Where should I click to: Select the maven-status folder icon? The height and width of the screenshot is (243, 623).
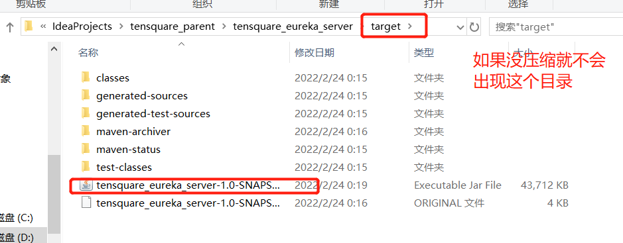click(86, 149)
